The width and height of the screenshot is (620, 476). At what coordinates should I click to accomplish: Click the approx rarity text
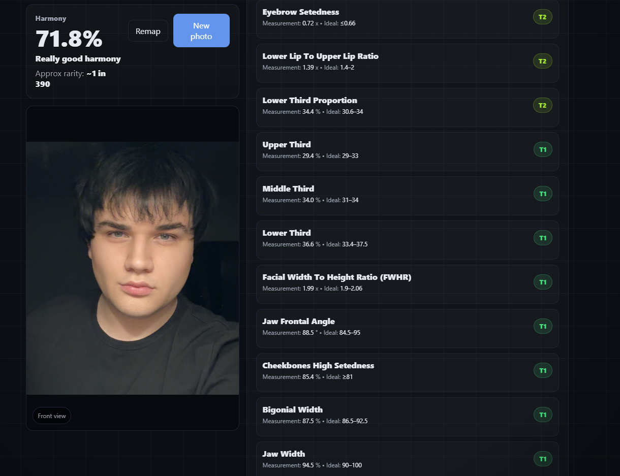71,78
